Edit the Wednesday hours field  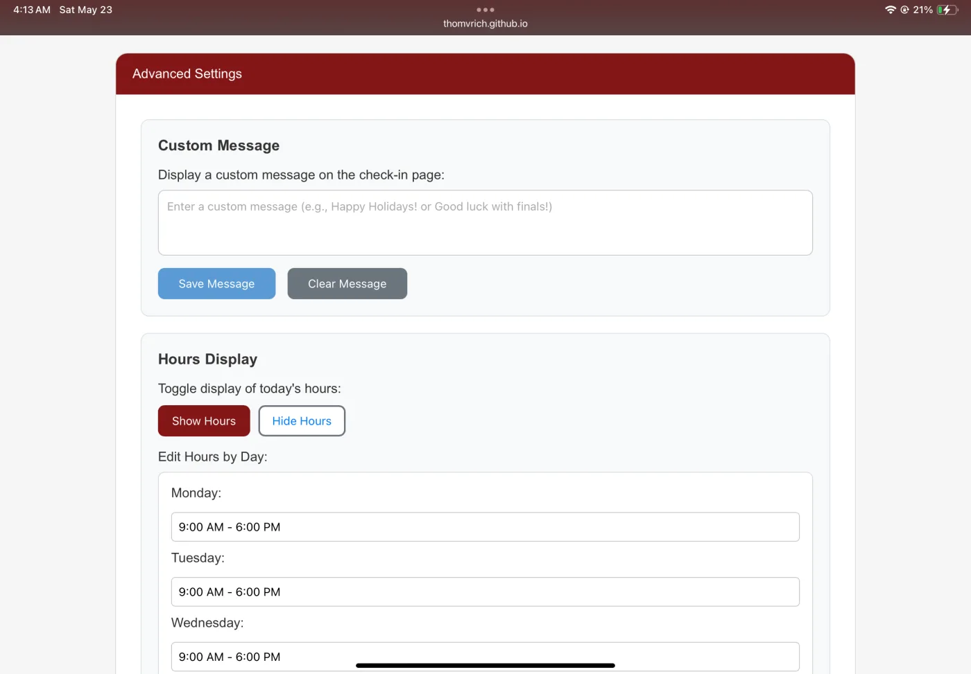486,657
